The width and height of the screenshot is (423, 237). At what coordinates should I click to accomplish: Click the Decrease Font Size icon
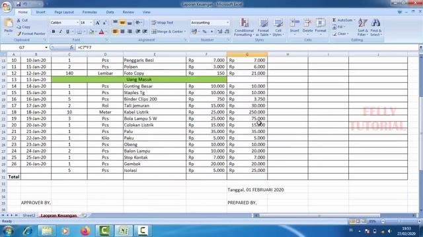[x=104, y=22]
